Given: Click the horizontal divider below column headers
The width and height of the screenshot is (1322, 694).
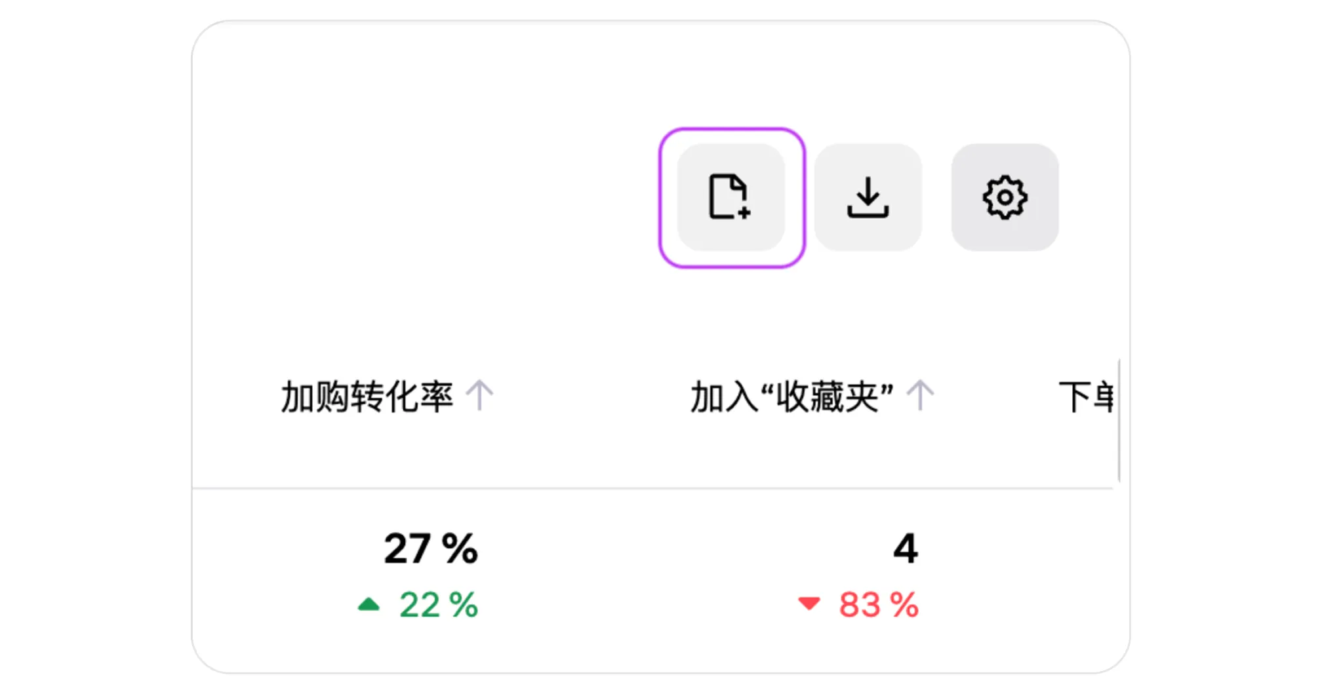Looking at the screenshot, I should 652,488.
